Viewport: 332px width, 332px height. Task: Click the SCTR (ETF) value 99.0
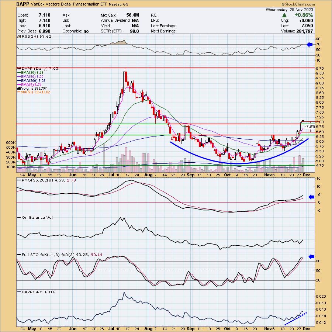[x=134, y=31]
